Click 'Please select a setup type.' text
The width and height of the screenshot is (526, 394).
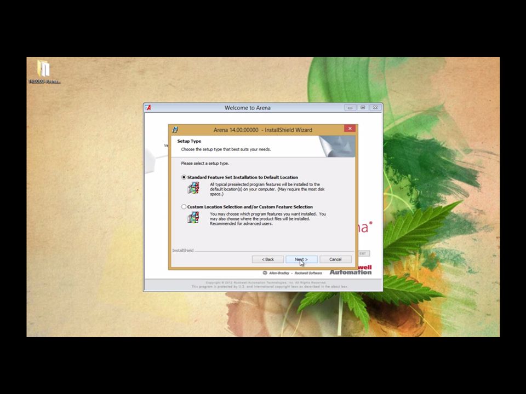[x=205, y=164]
